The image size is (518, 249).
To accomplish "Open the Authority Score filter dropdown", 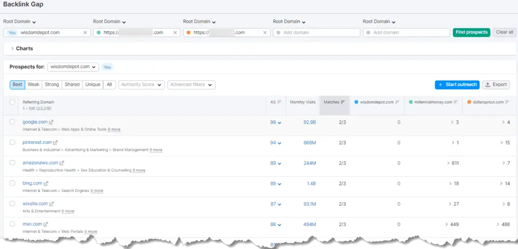I will [x=142, y=85].
